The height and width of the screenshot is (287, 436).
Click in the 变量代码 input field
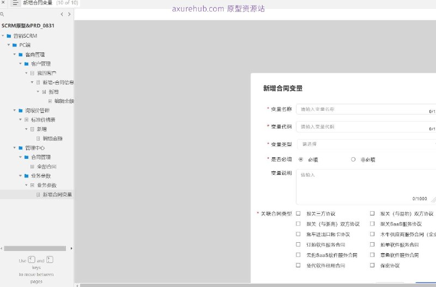coord(366,127)
